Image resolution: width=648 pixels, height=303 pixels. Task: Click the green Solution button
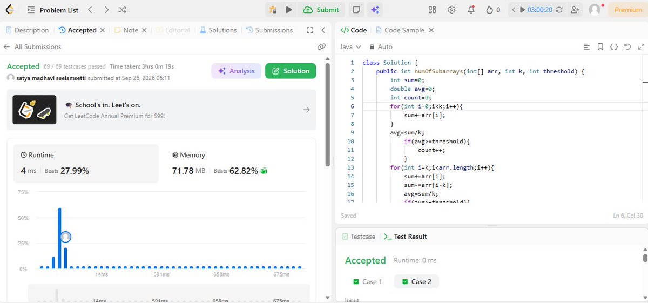tap(291, 71)
